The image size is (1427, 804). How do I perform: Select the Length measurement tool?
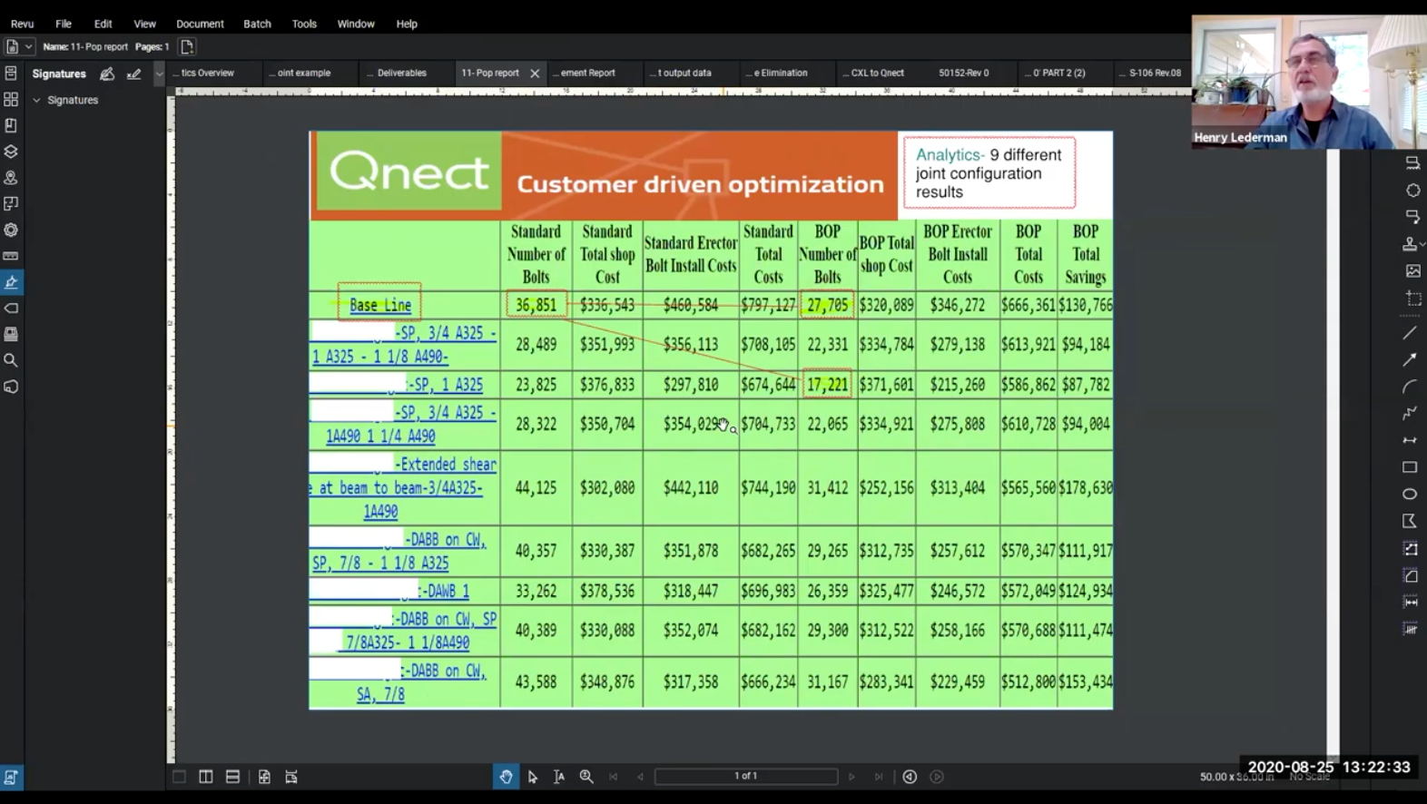pyautogui.click(x=1410, y=602)
